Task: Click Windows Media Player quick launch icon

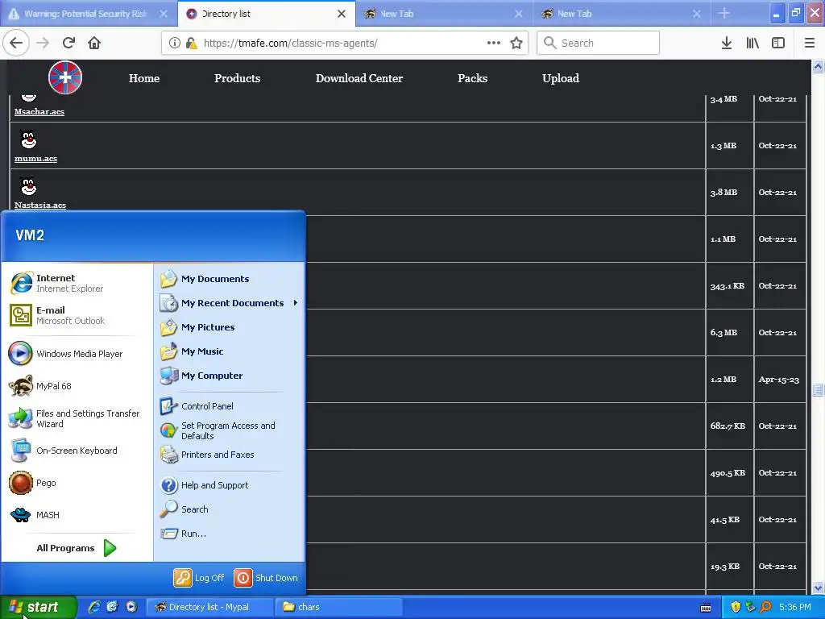Action: 131,607
